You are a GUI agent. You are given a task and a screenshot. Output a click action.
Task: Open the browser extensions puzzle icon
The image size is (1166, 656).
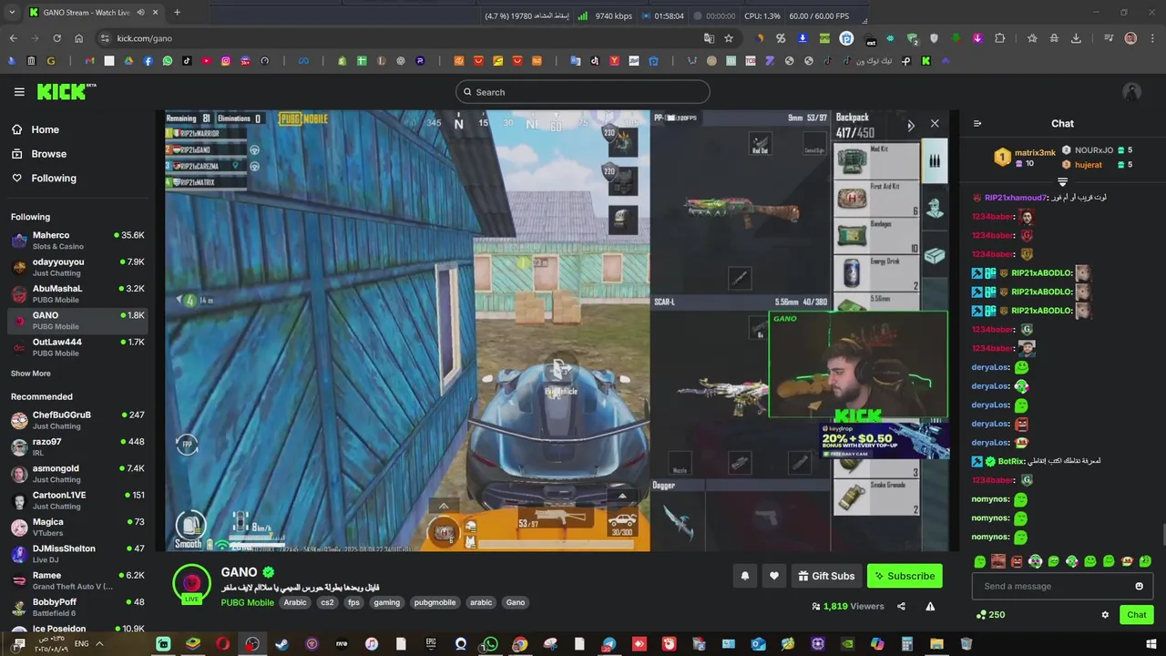(x=1000, y=38)
